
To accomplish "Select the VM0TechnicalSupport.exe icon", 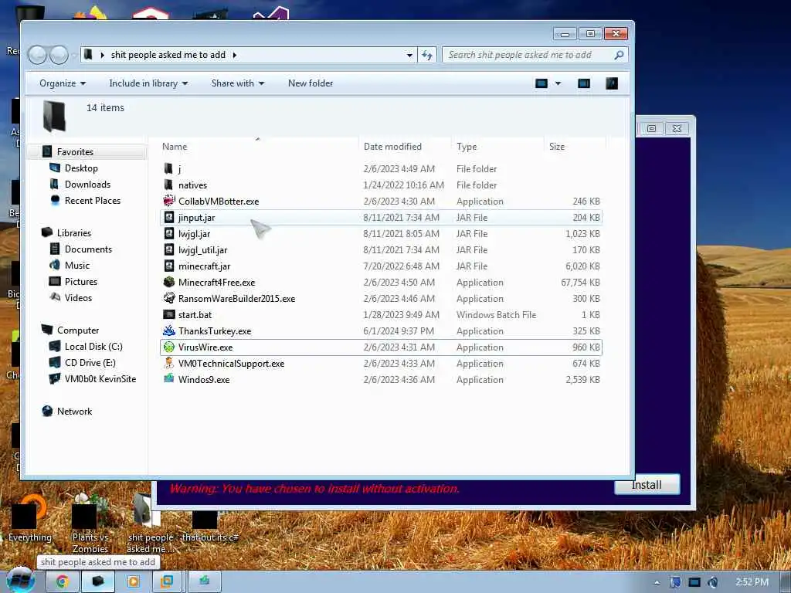I will click(x=169, y=363).
